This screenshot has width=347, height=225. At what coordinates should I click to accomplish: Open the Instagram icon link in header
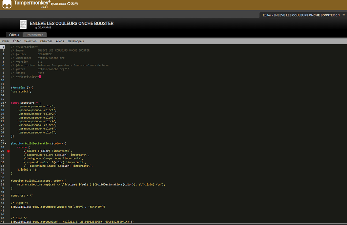[x=76, y=4]
